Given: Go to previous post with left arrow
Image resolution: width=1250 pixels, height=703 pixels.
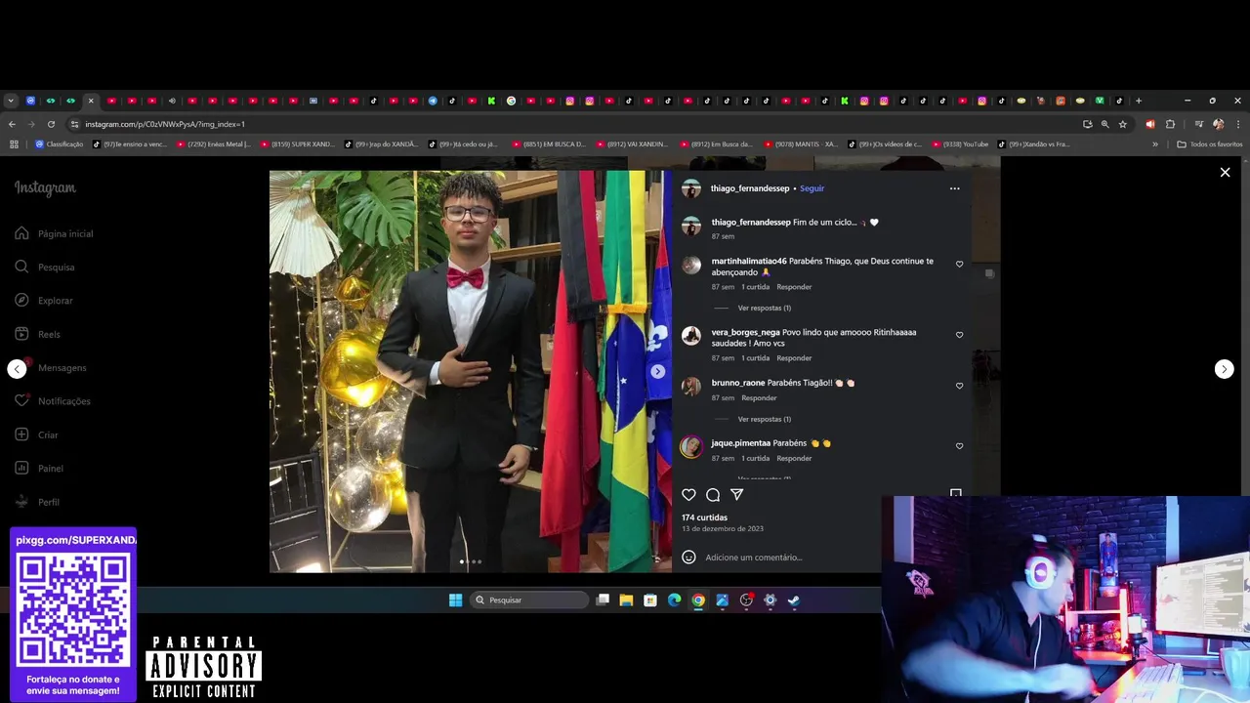Looking at the screenshot, I should pyautogui.click(x=17, y=369).
